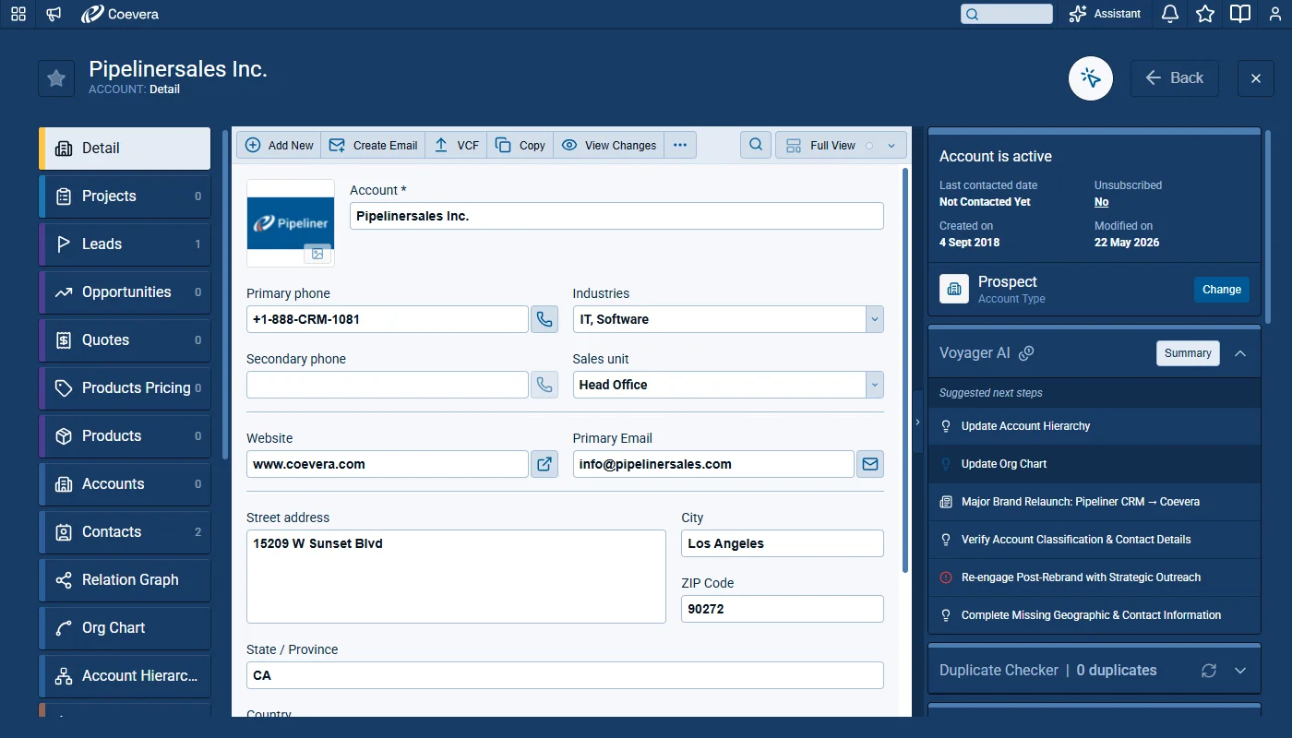Open website link icon beside www.coevera.com
Image resolution: width=1292 pixels, height=738 pixels.
point(544,464)
